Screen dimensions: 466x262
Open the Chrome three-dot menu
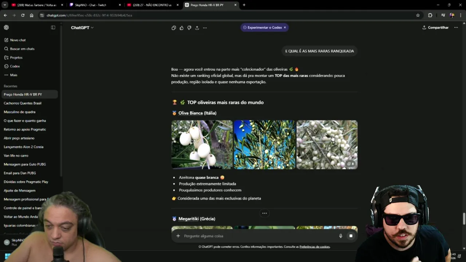pos(461,15)
